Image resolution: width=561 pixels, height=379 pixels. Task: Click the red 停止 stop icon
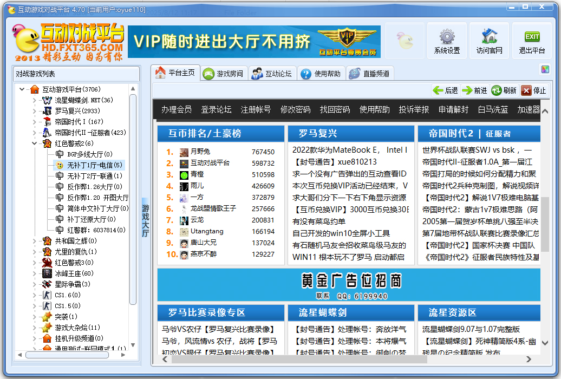[x=526, y=90]
